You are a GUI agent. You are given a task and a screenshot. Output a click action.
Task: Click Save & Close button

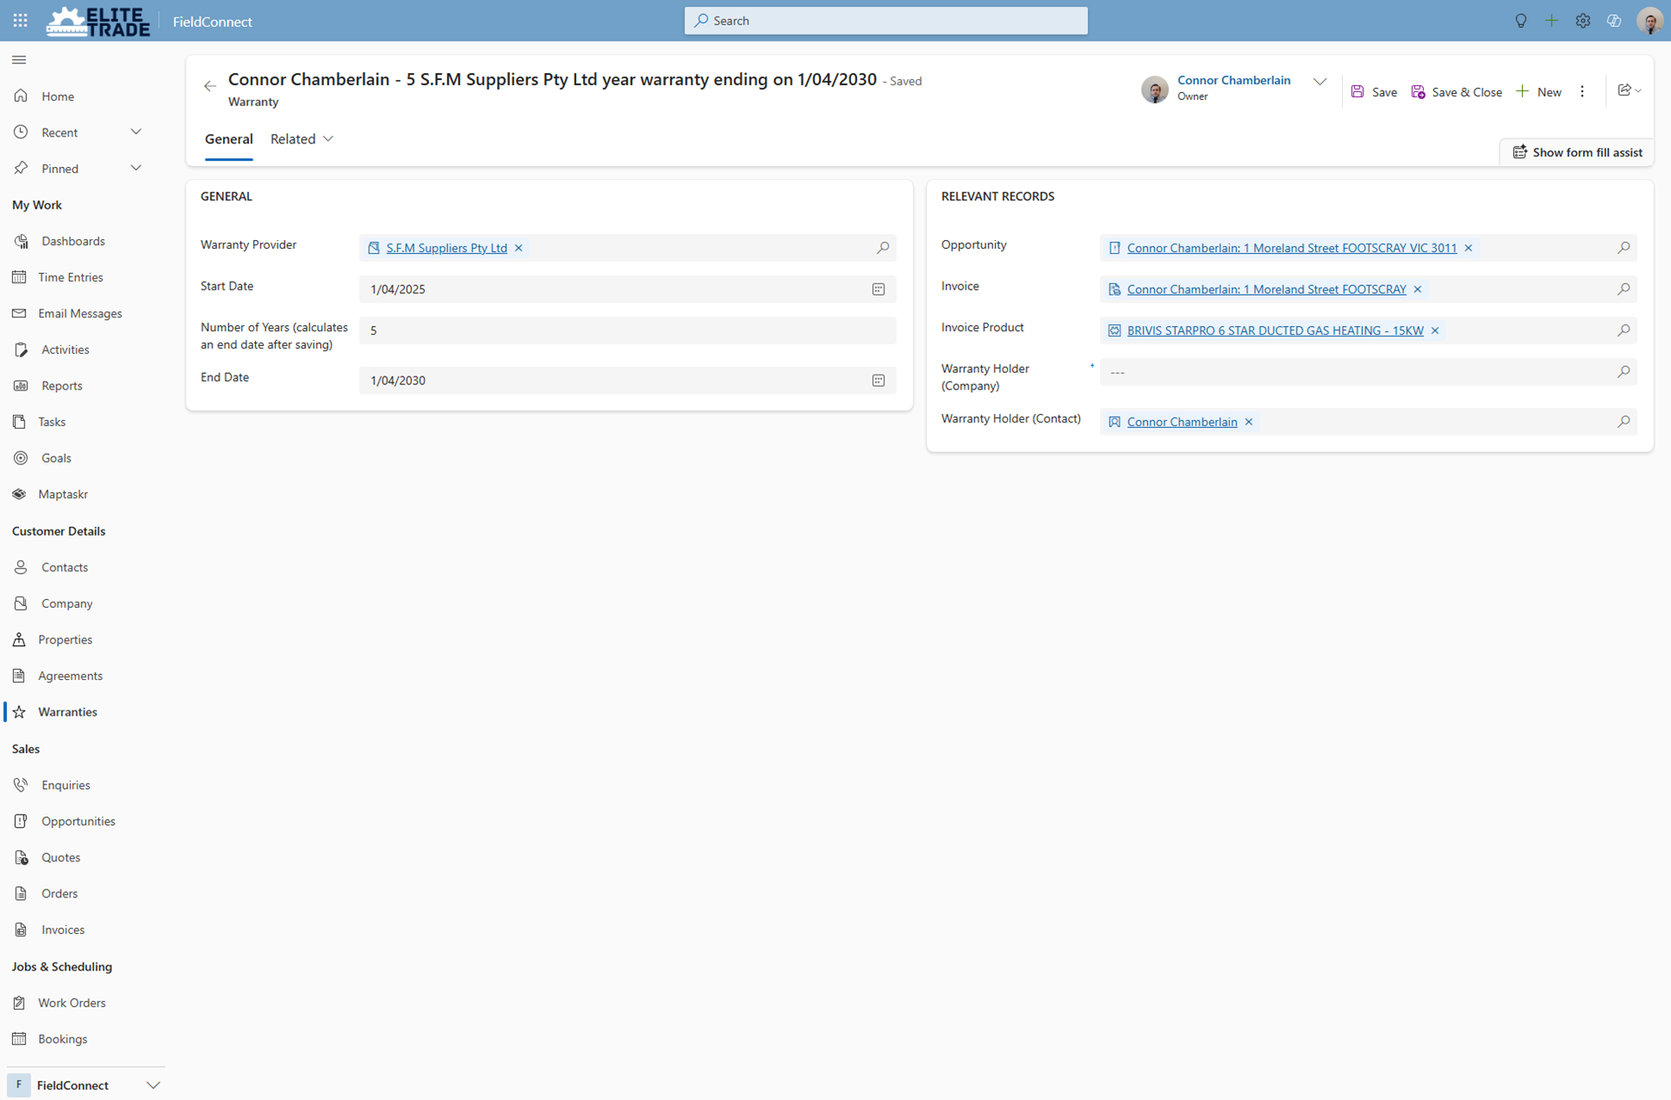point(1456,92)
